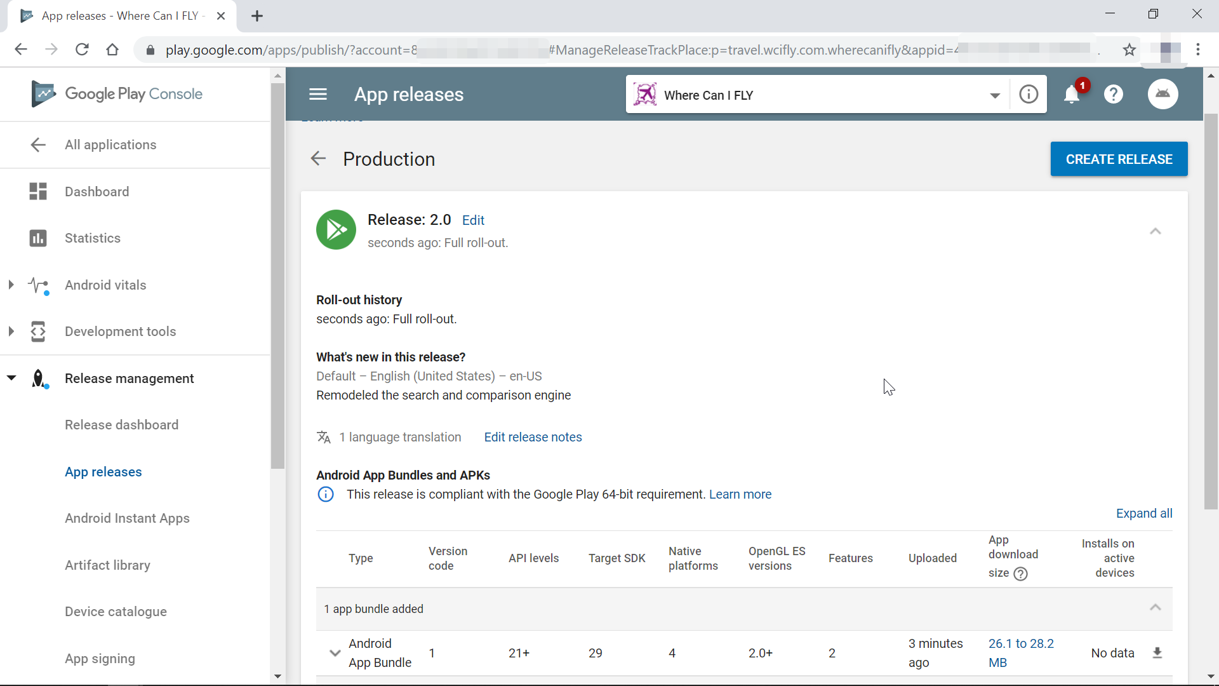
Task: Open the Statistics page
Action: (x=93, y=238)
